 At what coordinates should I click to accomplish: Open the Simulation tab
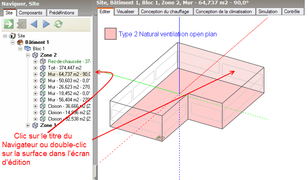coord(268,12)
